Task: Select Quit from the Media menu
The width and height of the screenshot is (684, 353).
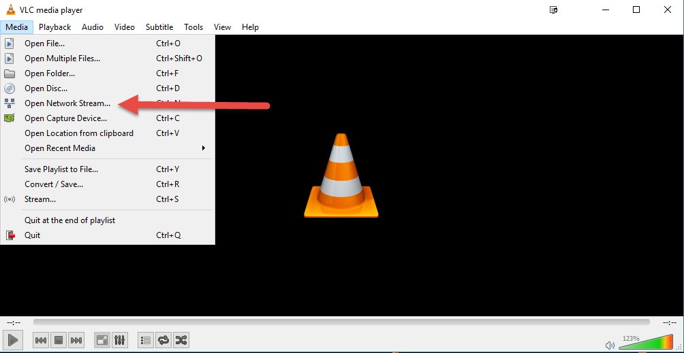Action: (x=108, y=235)
